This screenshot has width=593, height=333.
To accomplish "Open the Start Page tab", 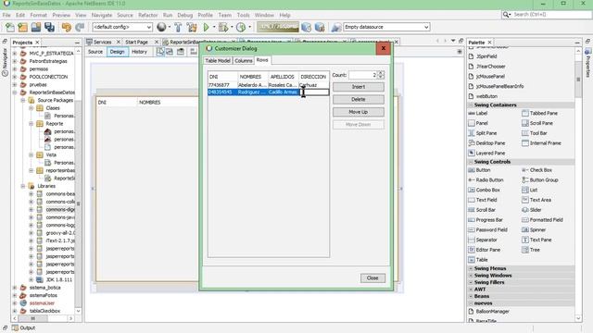I will tap(137, 42).
